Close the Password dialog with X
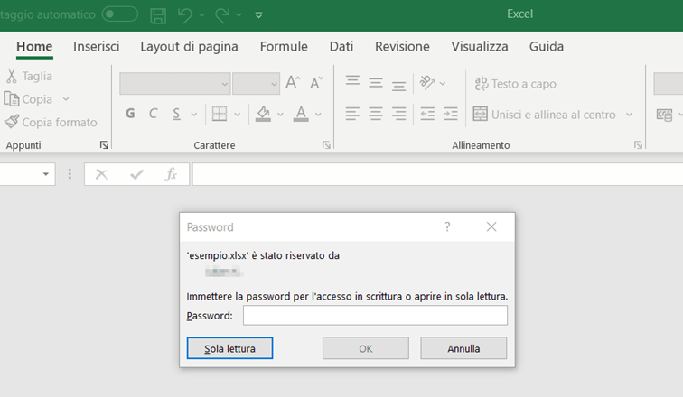The width and height of the screenshot is (683, 397). pyautogui.click(x=491, y=226)
